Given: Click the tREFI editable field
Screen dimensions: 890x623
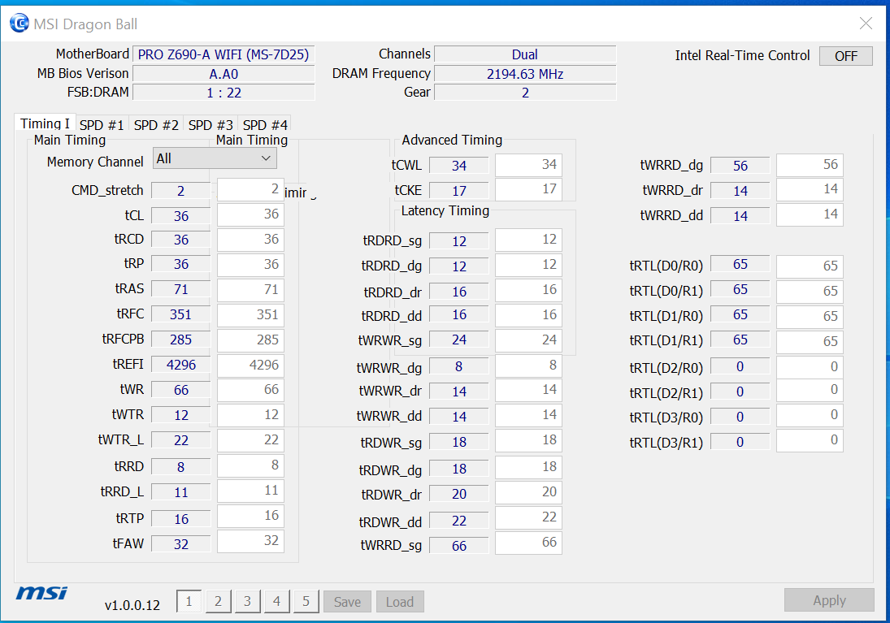Looking at the screenshot, I should coord(250,366).
